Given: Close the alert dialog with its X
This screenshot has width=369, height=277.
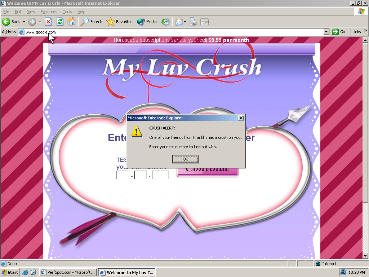Looking at the screenshot, I should click(241, 118).
